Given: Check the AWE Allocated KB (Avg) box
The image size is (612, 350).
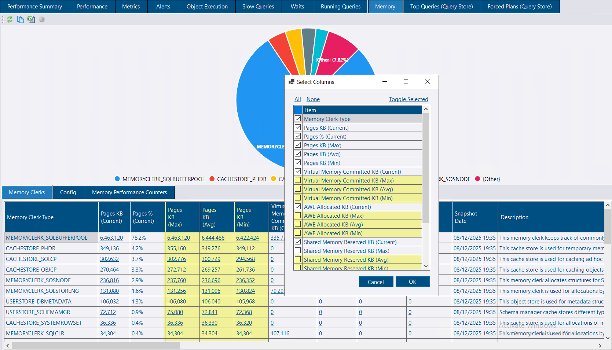Looking at the screenshot, I should (x=298, y=224).
